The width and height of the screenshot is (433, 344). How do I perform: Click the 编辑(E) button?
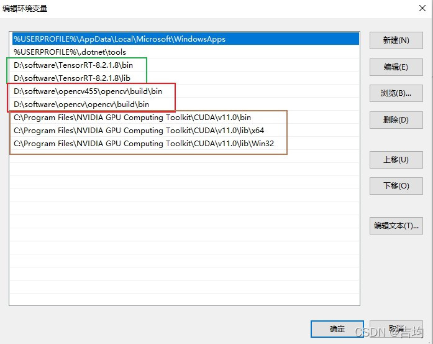[396, 67]
